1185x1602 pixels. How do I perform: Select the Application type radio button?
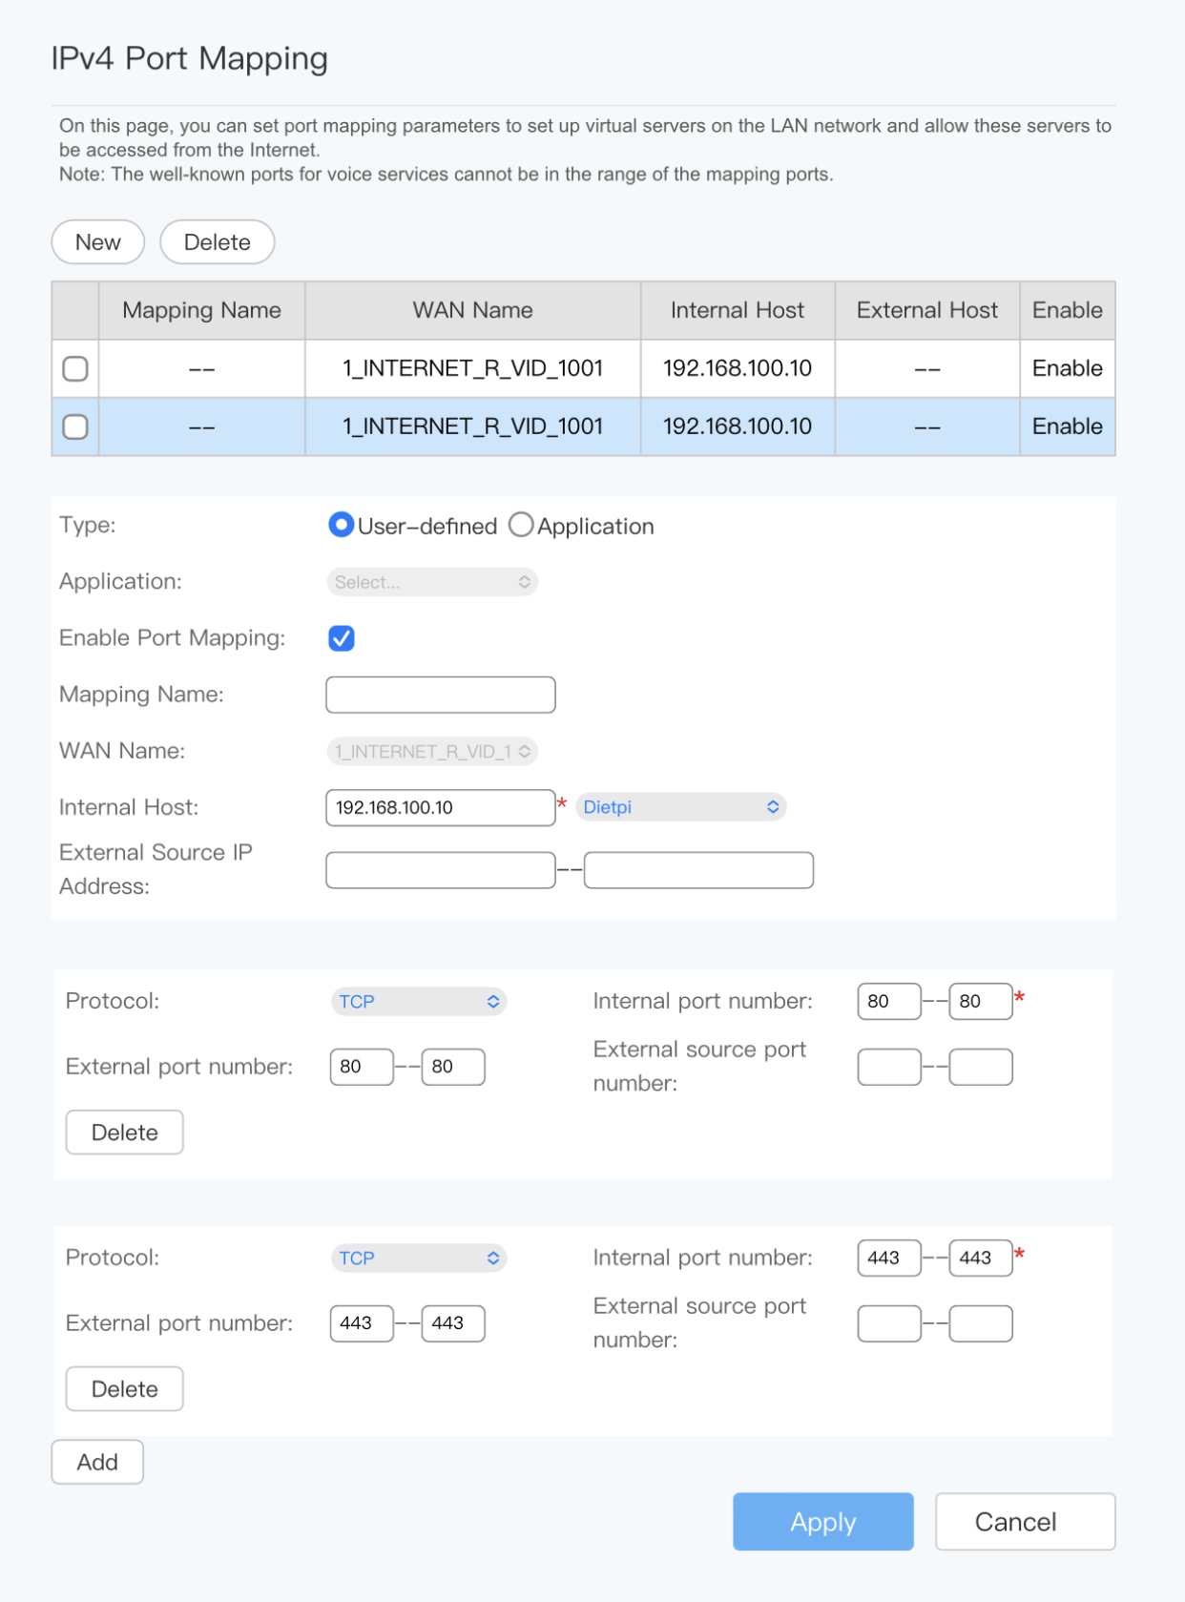coord(521,525)
